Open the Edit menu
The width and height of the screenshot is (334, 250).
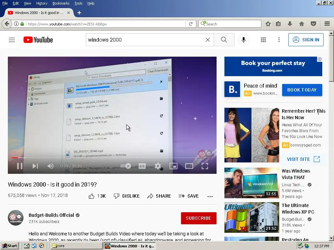coord(16,3)
